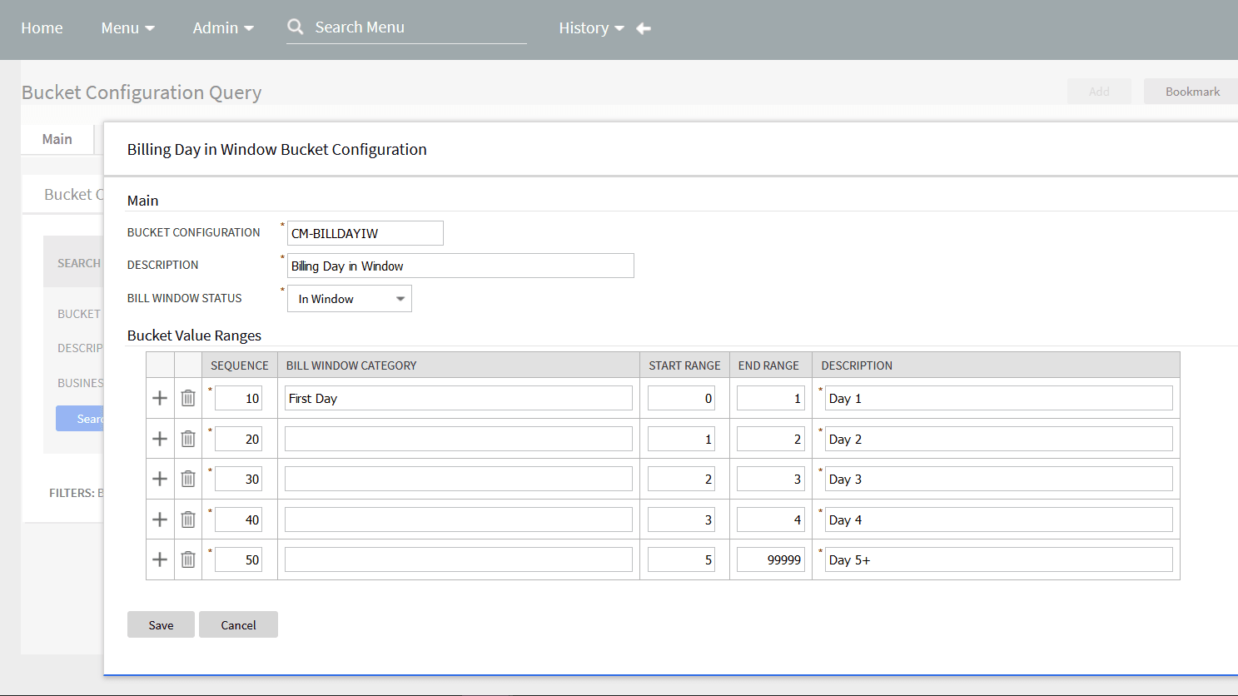1238x696 pixels.
Task: Delete the Sequence 50 Day 5+ row
Action: pos(187,559)
